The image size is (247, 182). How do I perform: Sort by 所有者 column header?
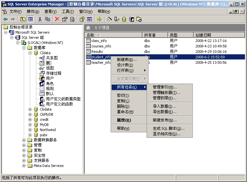(155, 35)
